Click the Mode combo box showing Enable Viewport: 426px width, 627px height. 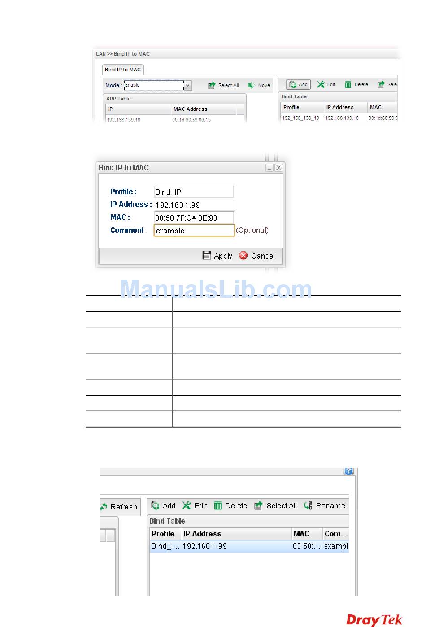pyautogui.click(x=154, y=85)
